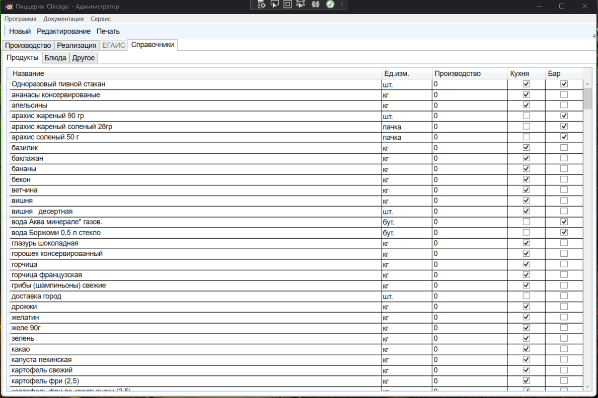Screen dimensions: 598x398
Task: Switch to the Производство tab
Action: coord(28,45)
